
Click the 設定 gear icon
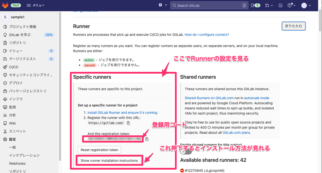click(5, 139)
